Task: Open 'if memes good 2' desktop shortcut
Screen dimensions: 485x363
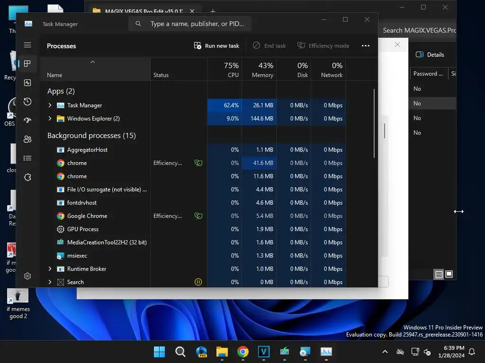Action: tap(18, 304)
